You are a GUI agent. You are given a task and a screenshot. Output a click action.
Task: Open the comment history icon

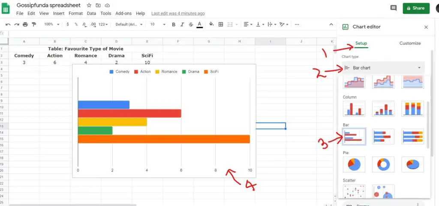click(394, 8)
